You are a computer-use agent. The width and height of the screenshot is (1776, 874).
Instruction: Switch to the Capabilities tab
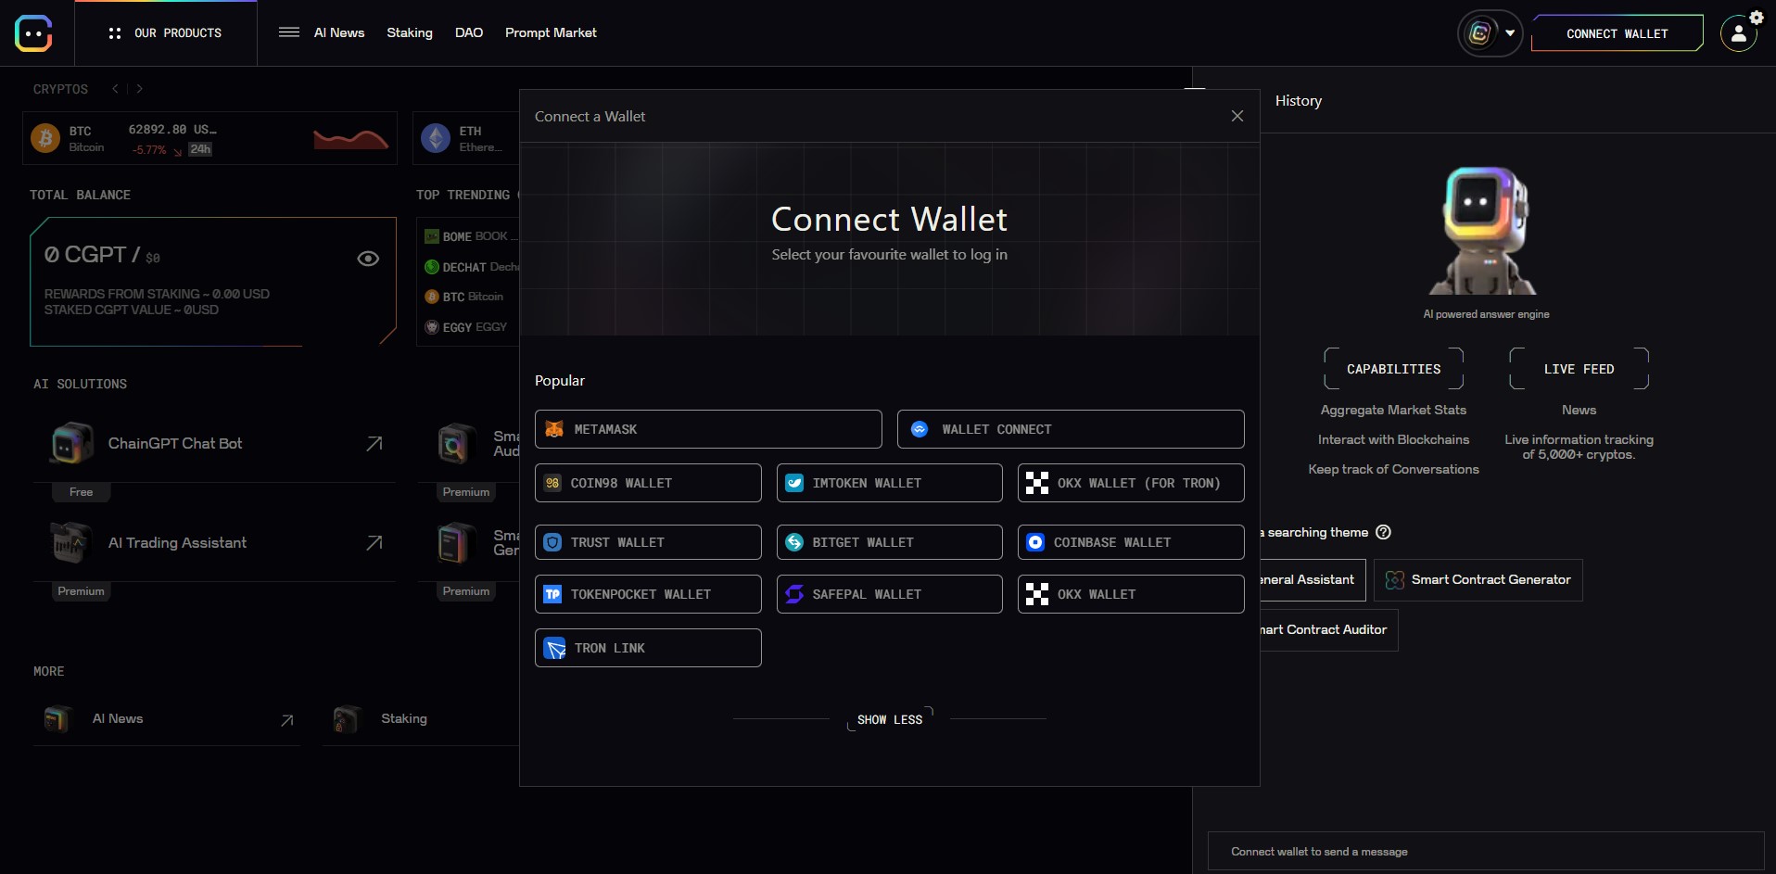1394,369
